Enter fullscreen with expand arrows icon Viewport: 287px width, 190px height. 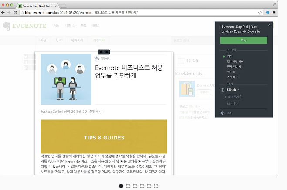(x=274, y=5)
